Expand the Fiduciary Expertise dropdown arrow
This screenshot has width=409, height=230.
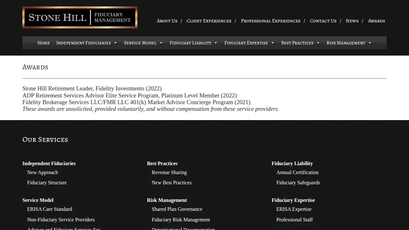pos(273,43)
